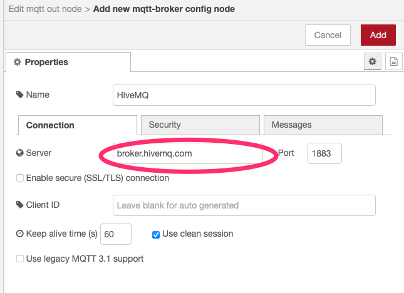Click the node settings gear icon
404x293 pixels.
[373, 61]
